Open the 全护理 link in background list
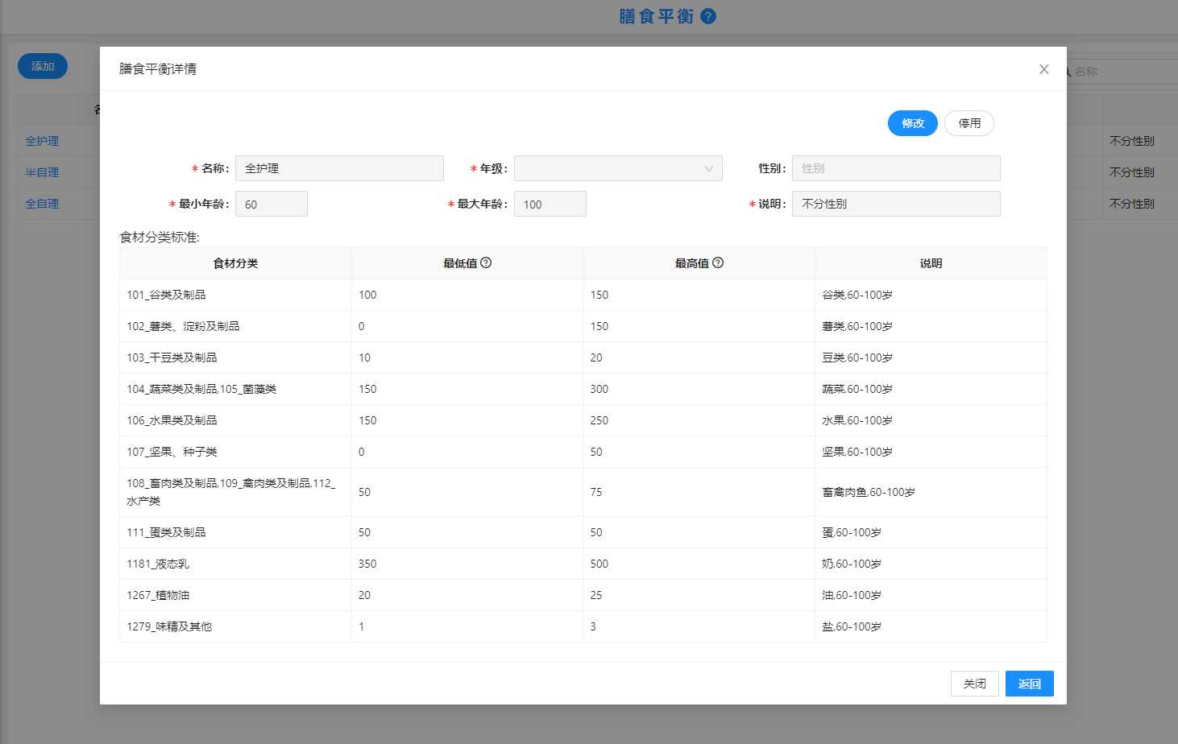This screenshot has width=1178, height=744. point(42,141)
